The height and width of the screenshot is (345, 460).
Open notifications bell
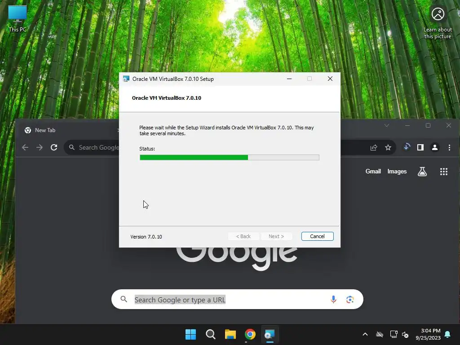point(448,334)
